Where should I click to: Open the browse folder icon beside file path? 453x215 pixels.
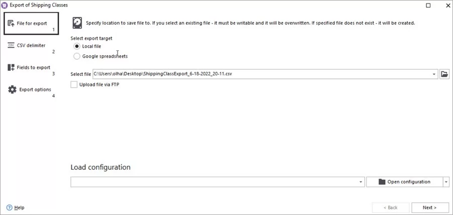point(444,74)
